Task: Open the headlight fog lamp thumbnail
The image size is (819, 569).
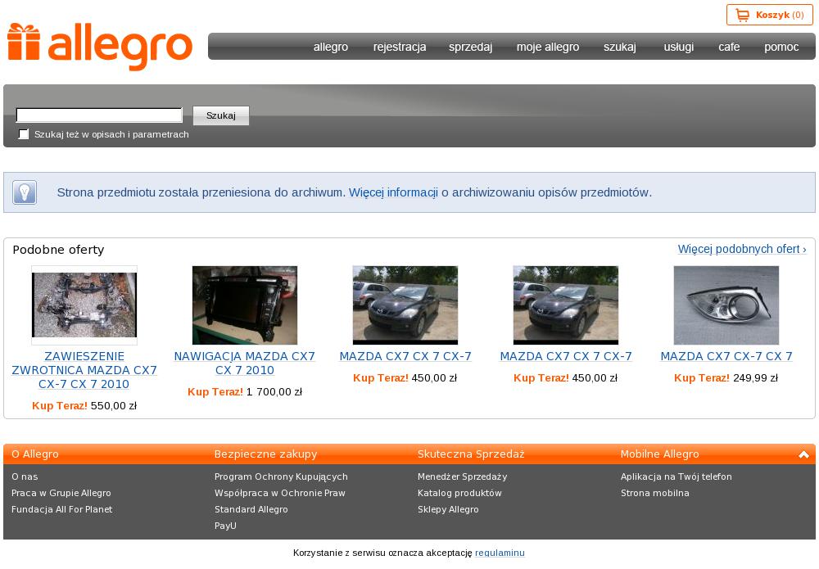Action: [726, 305]
